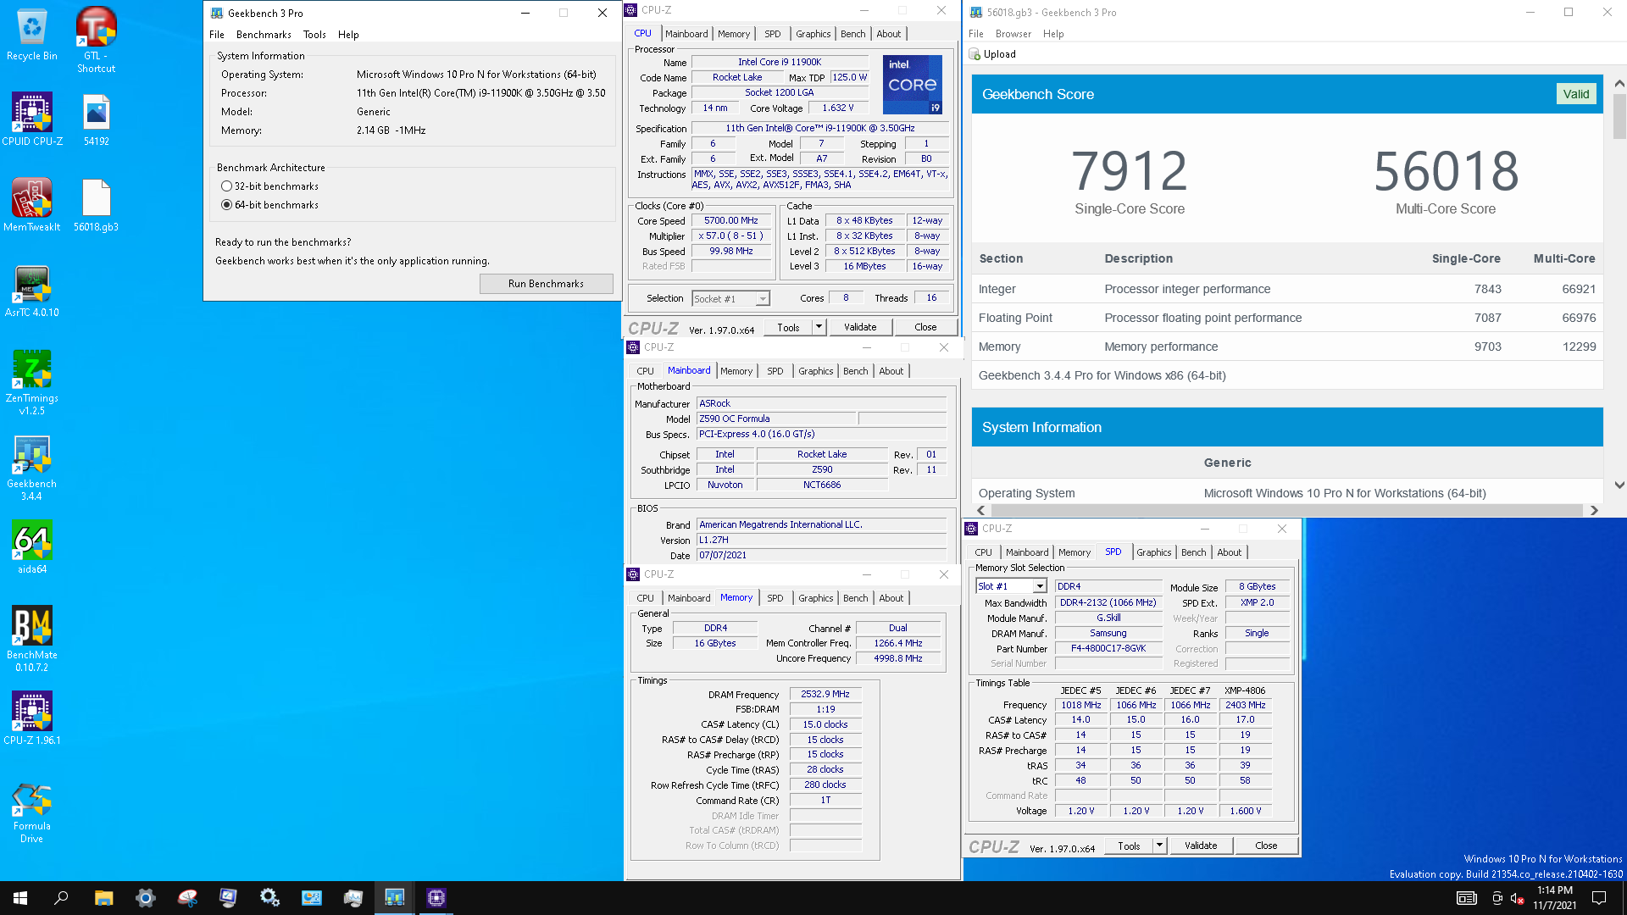Click Close button in CPU-Z SPD window

pyautogui.click(x=1266, y=846)
